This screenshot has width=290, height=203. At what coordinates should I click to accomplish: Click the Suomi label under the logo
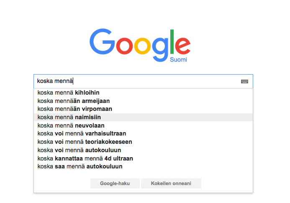pyautogui.click(x=178, y=60)
